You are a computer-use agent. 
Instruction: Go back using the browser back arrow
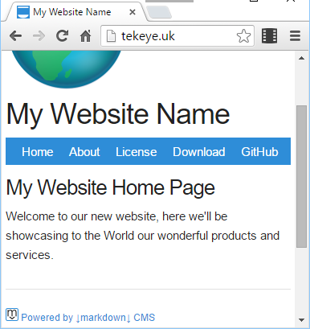tap(15, 36)
